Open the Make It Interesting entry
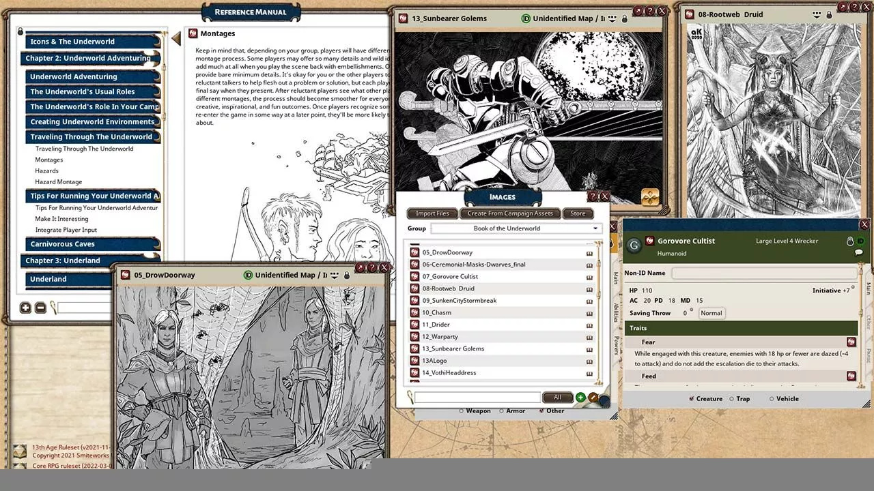Viewport: 874px width, 491px height. tap(61, 219)
